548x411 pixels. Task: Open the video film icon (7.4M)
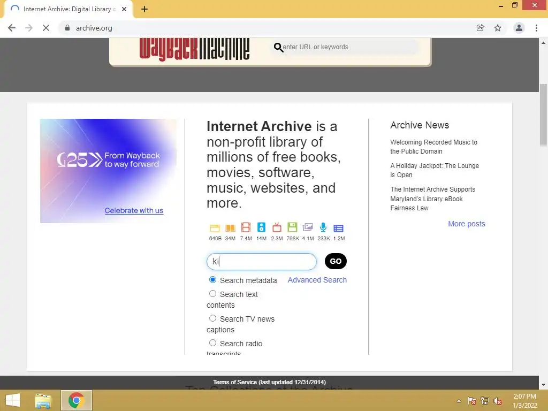tap(246, 227)
